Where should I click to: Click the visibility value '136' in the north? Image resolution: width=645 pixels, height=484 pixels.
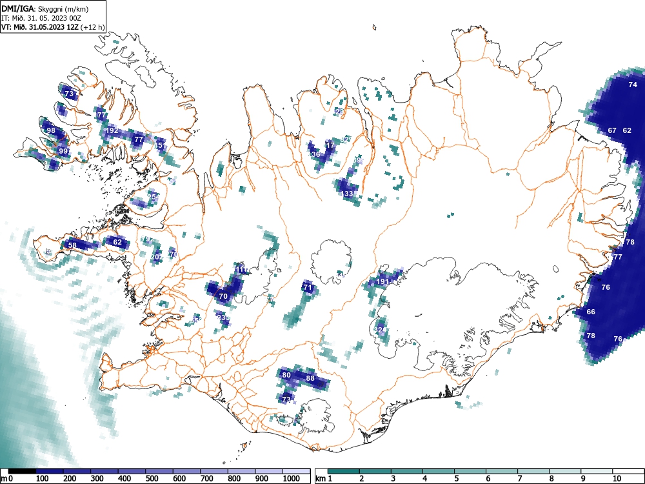point(314,155)
